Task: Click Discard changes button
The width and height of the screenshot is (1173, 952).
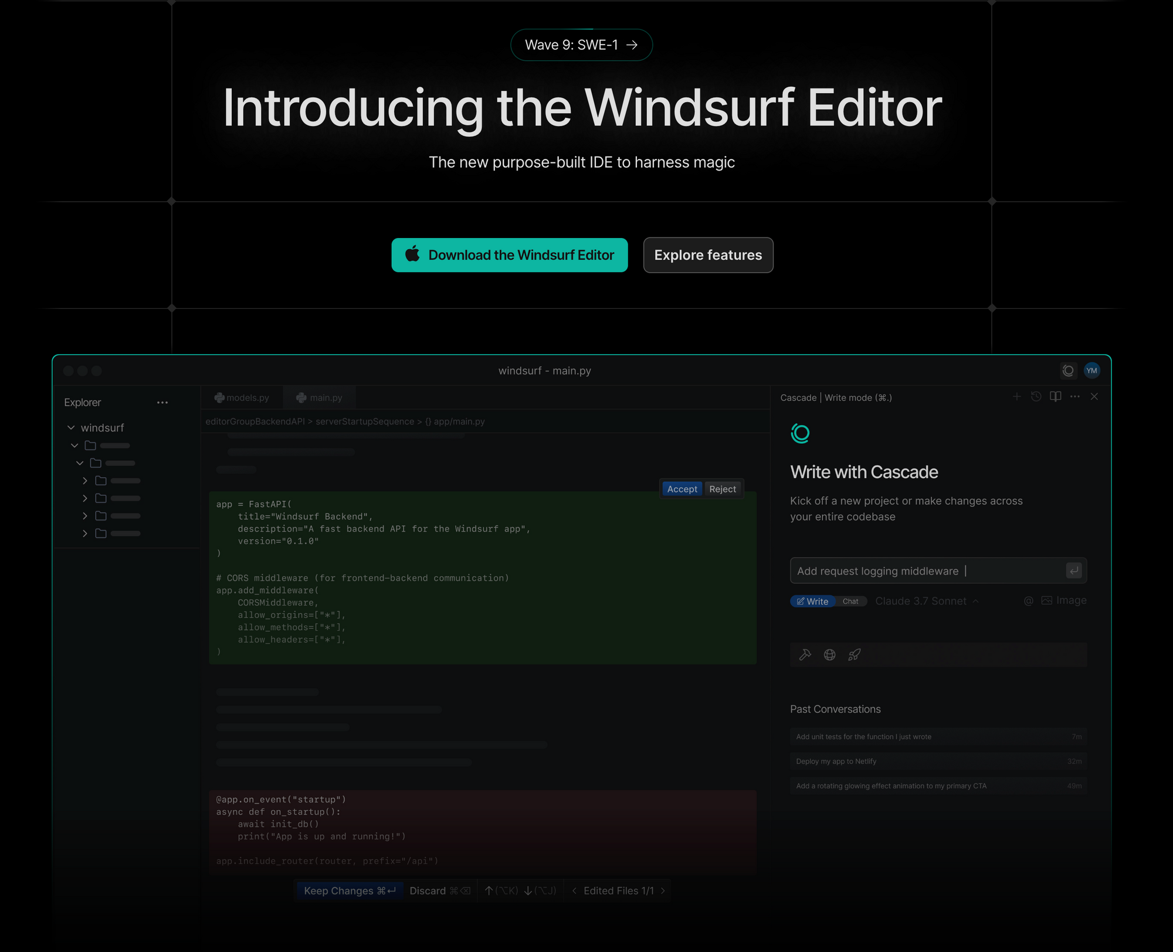Action: tap(440, 891)
